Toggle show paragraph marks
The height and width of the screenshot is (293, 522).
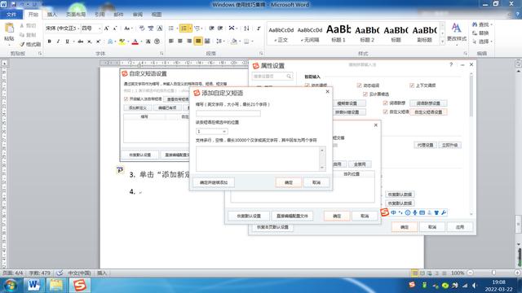[259, 28]
